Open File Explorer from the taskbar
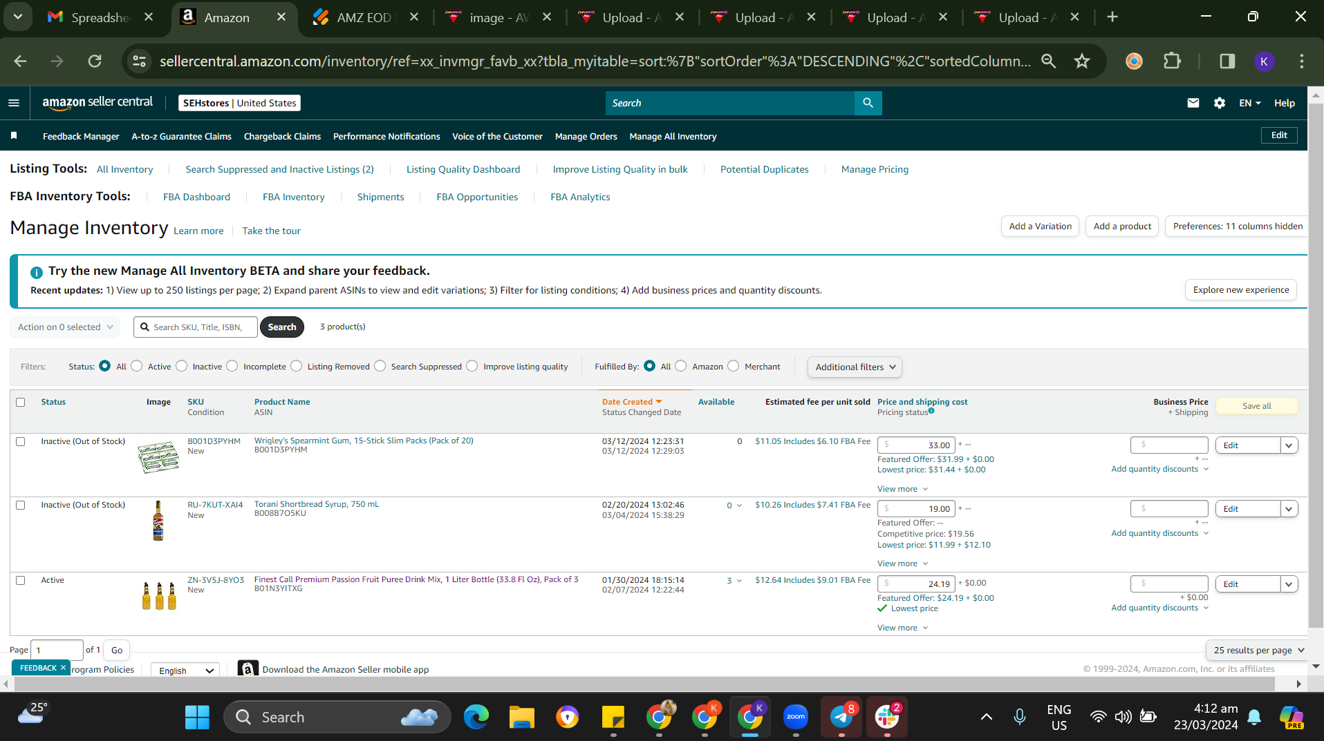The image size is (1324, 741). click(x=521, y=717)
